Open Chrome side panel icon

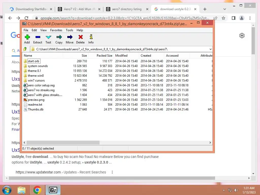[x=234, y=18]
